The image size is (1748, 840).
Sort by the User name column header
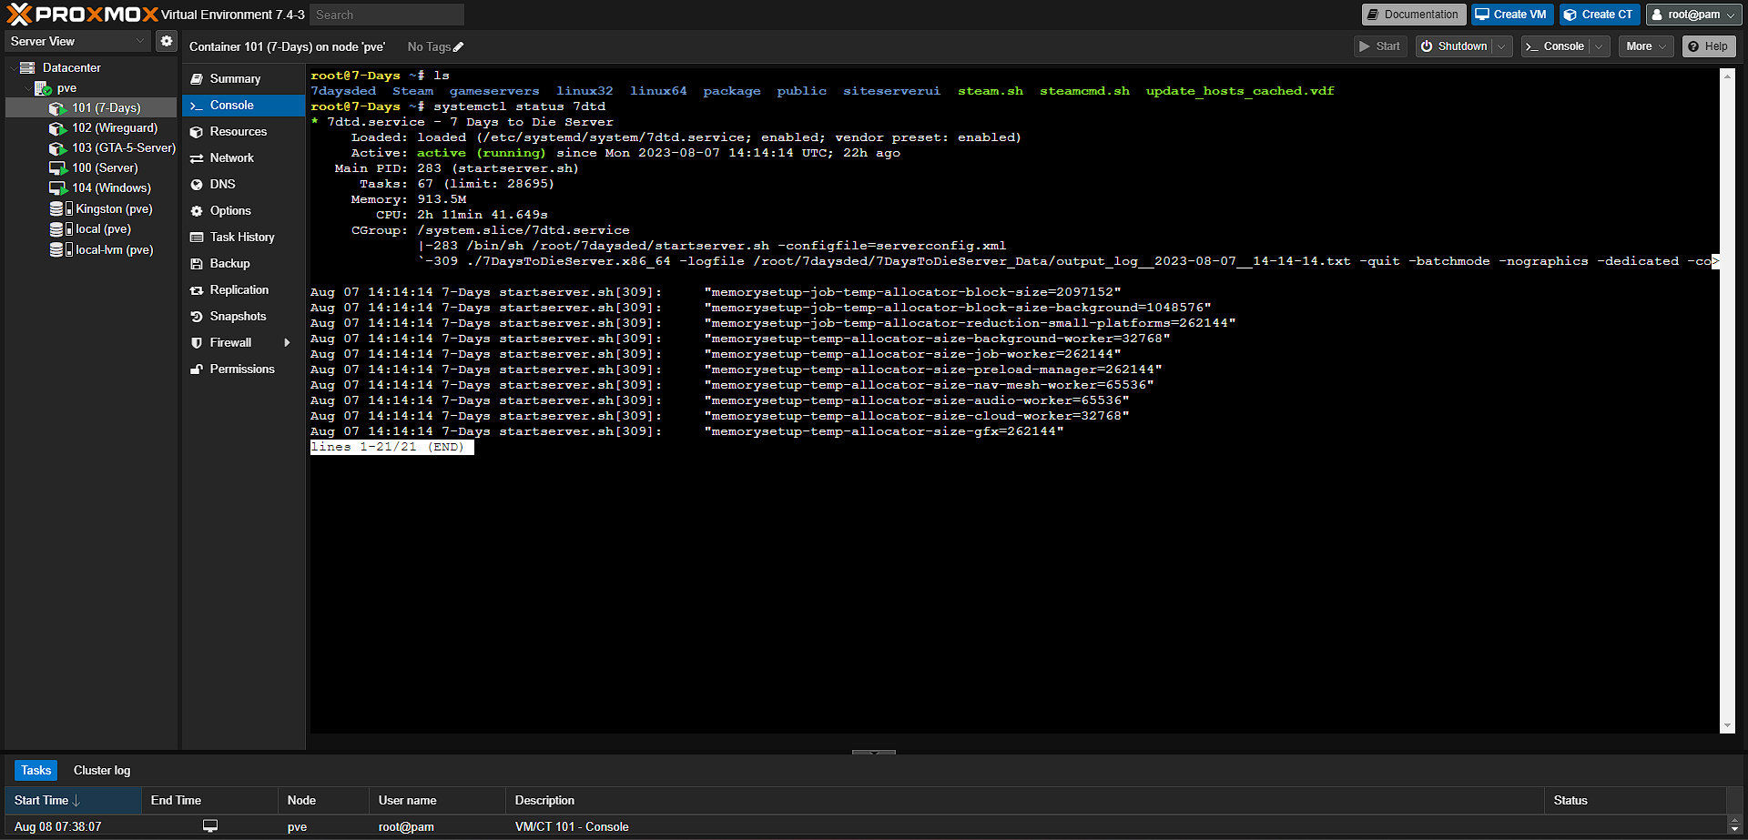click(x=437, y=801)
